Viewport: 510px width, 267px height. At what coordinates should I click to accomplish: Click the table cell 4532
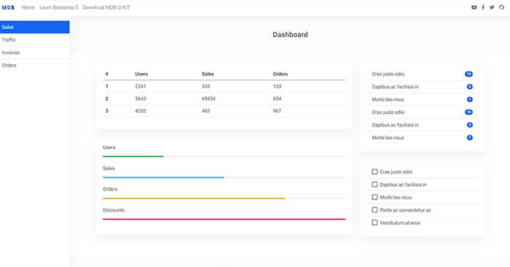coord(141,111)
